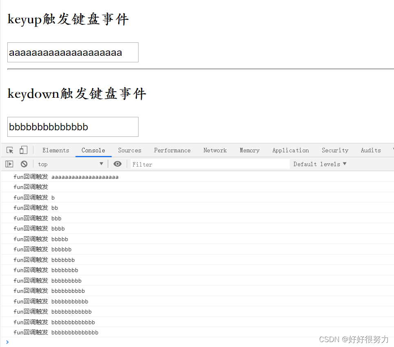Screen dimensions: 394x347
Task: Switch to the Security tab
Action: point(335,150)
